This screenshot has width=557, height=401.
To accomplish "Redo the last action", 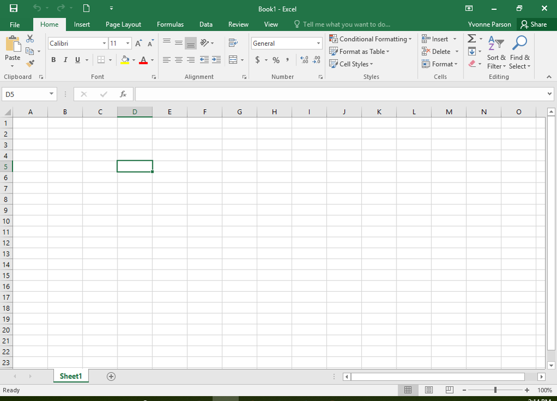I will coord(61,8).
